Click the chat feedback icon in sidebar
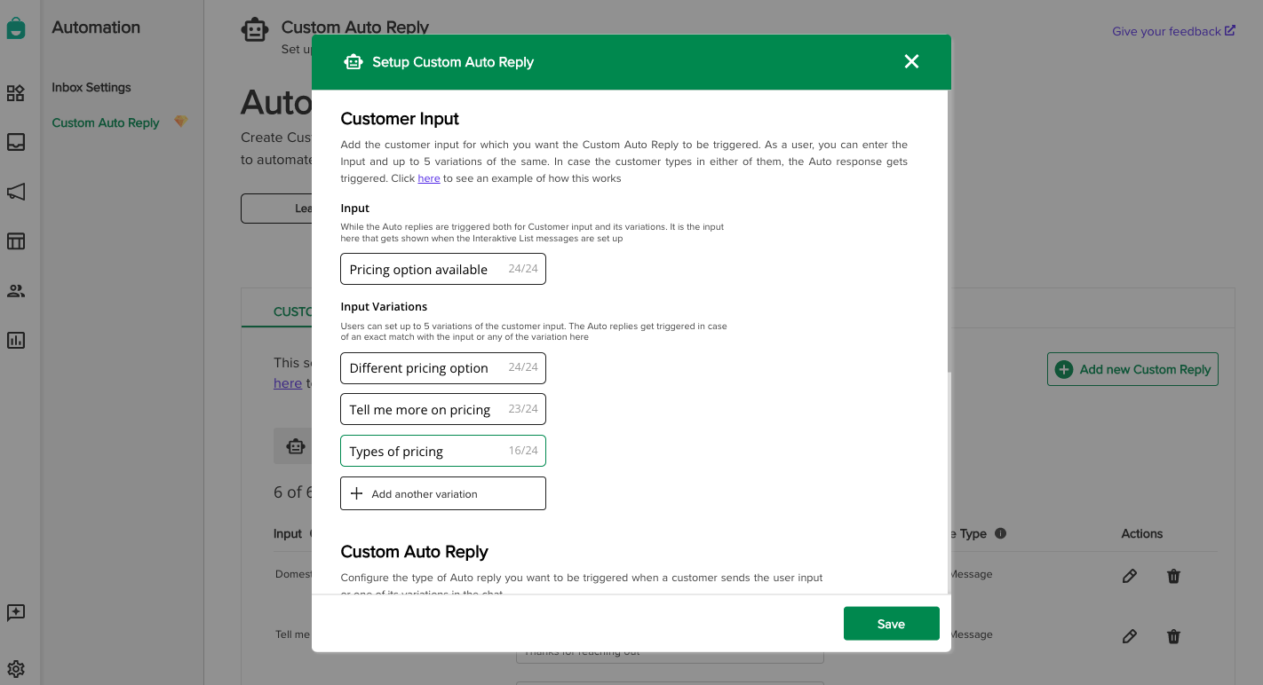The width and height of the screenshot is (1263, 685). click(16, 612)
